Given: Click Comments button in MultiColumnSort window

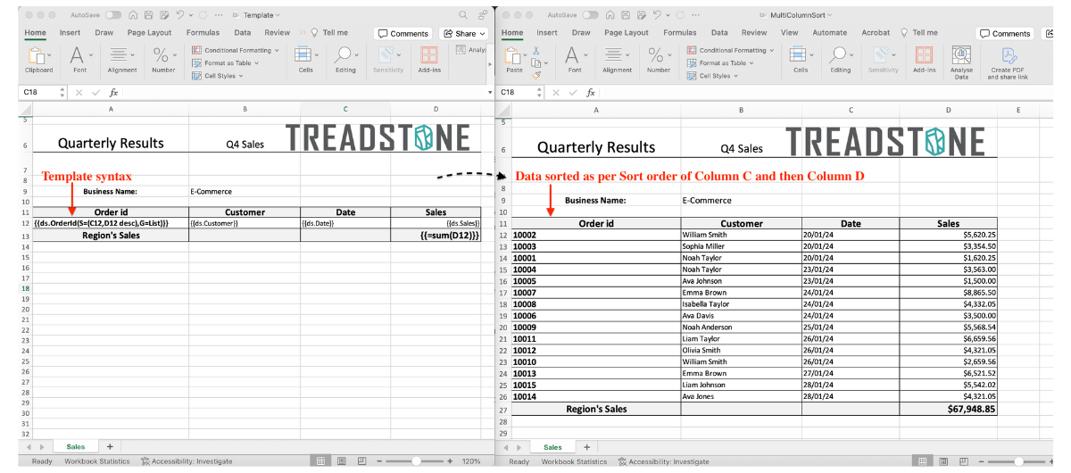Looking at the screenshot, I should (x=1005, y=33).
